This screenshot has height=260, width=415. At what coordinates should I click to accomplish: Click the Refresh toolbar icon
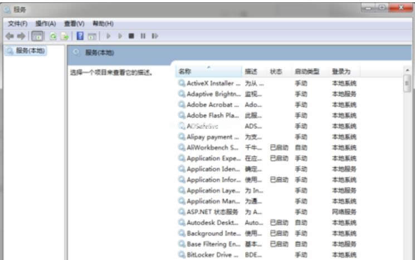[53, 36]
